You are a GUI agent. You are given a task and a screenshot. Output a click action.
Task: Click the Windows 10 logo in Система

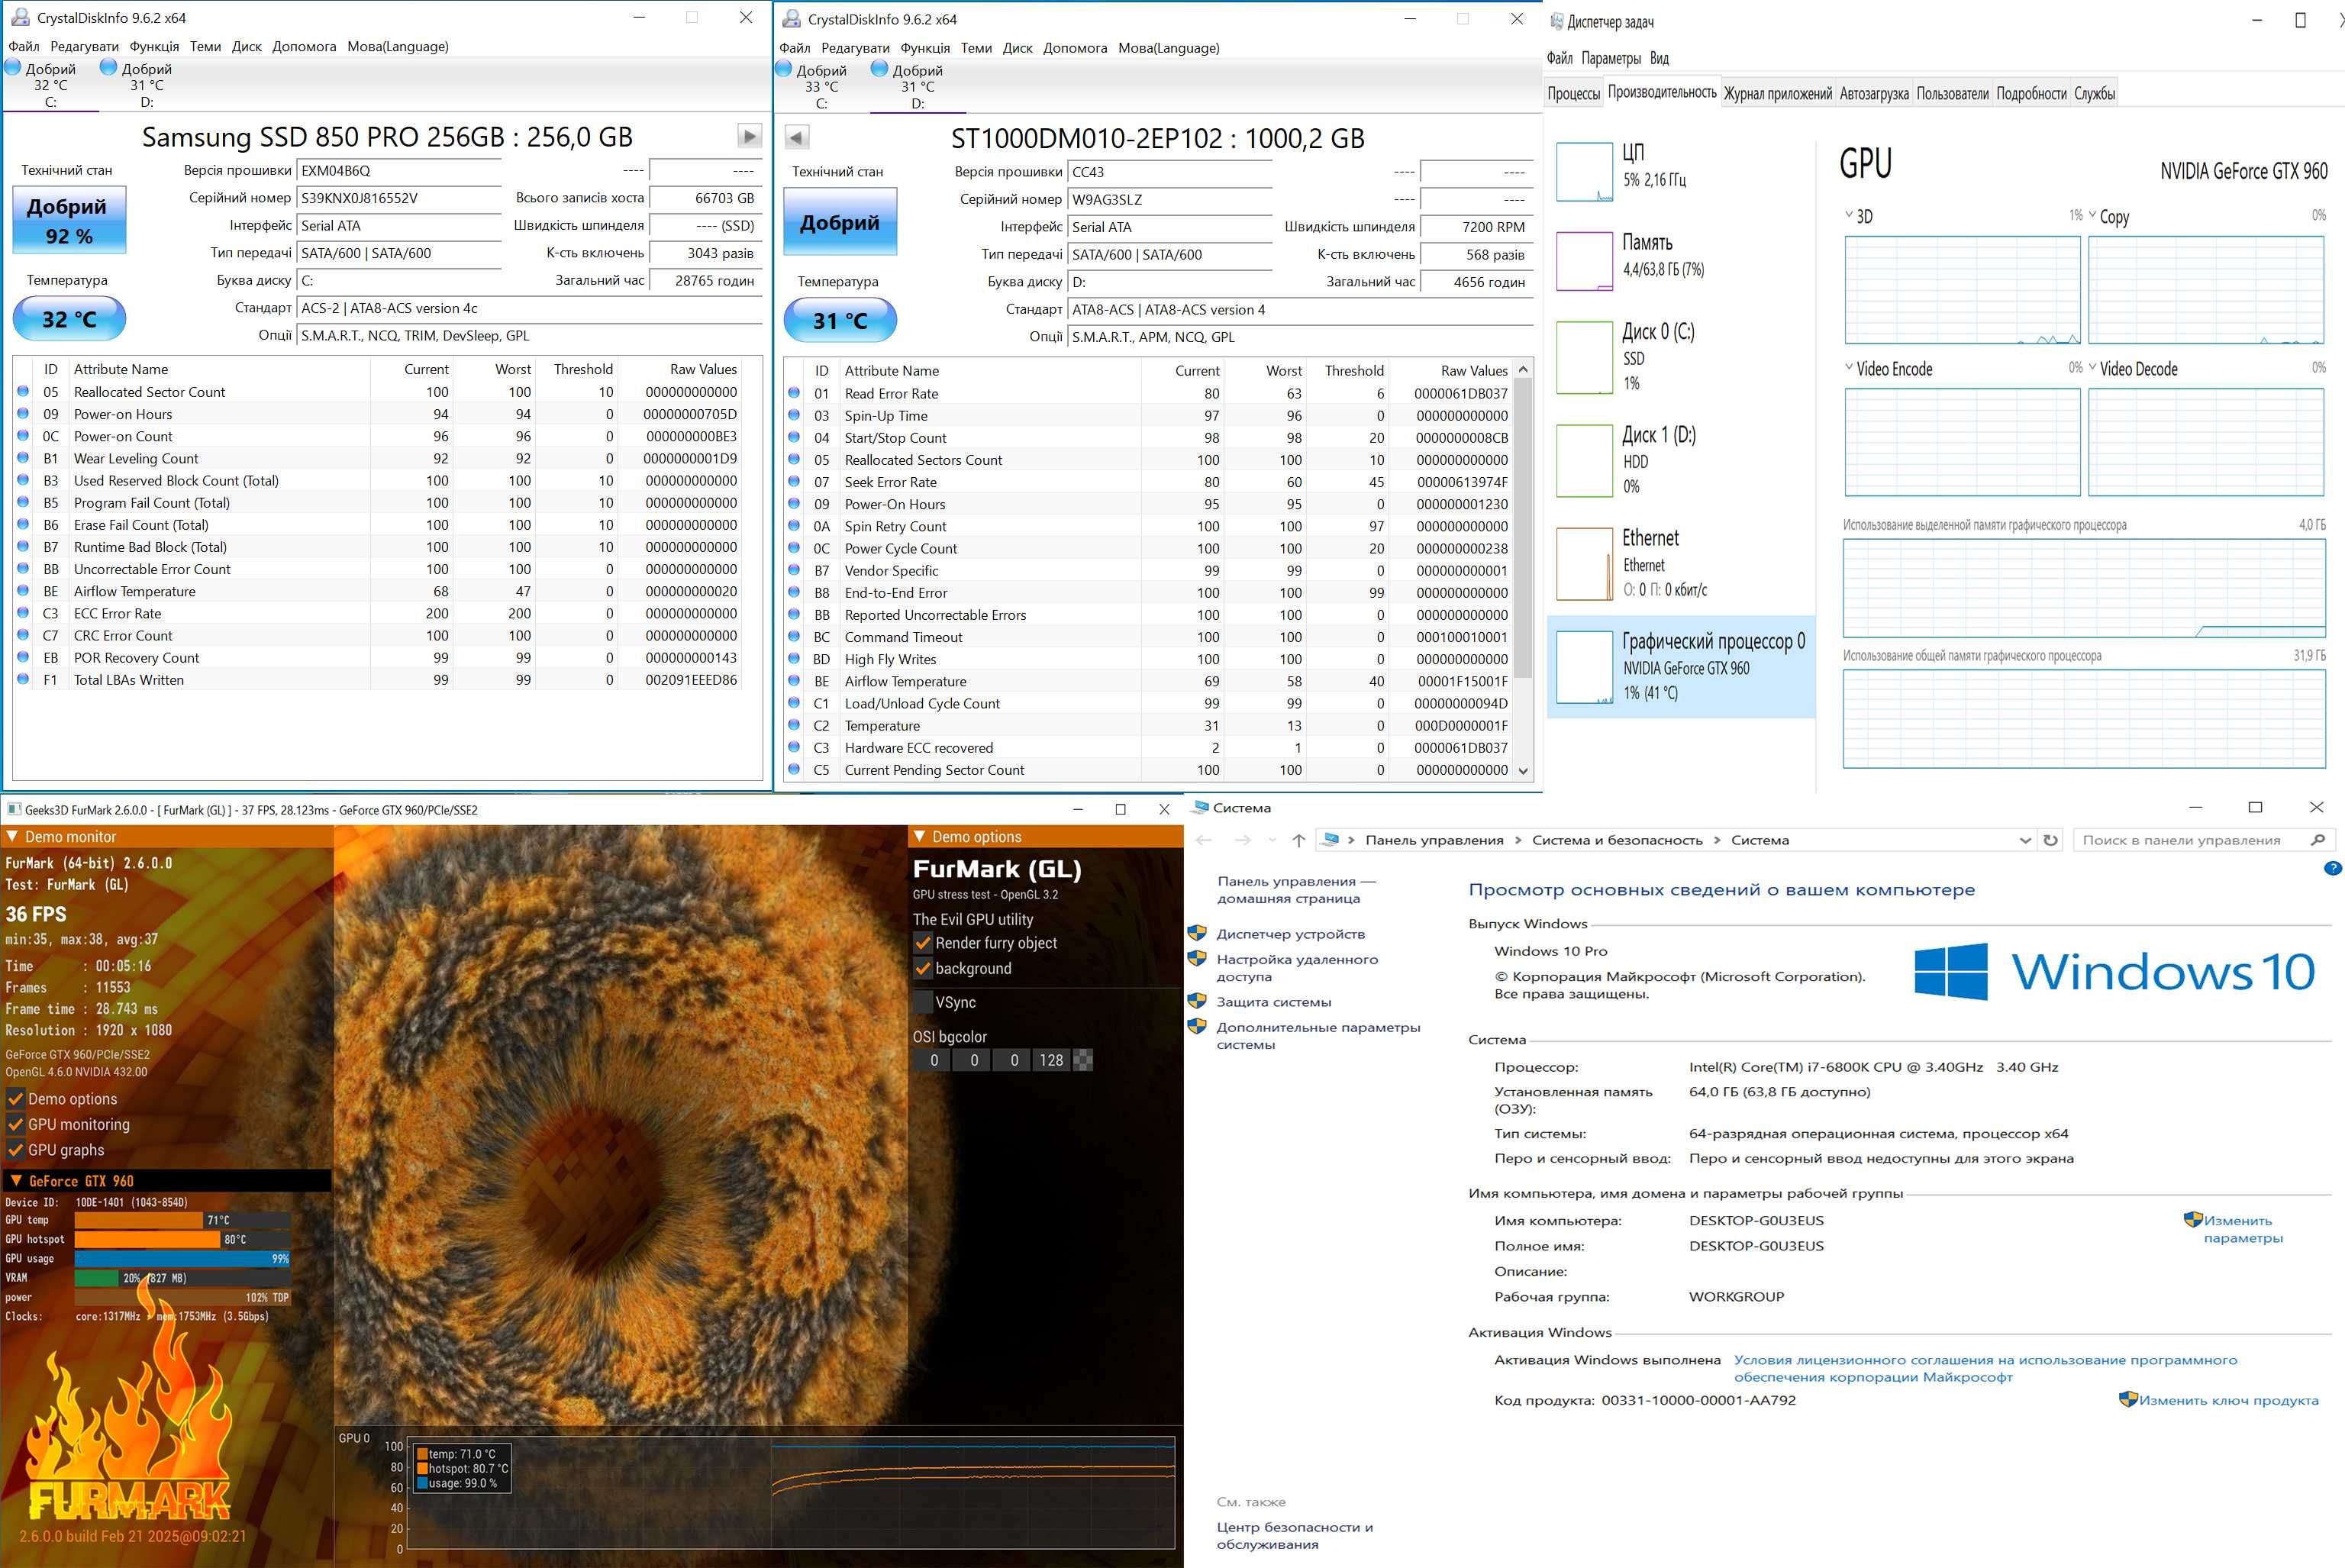(2114, 971)
